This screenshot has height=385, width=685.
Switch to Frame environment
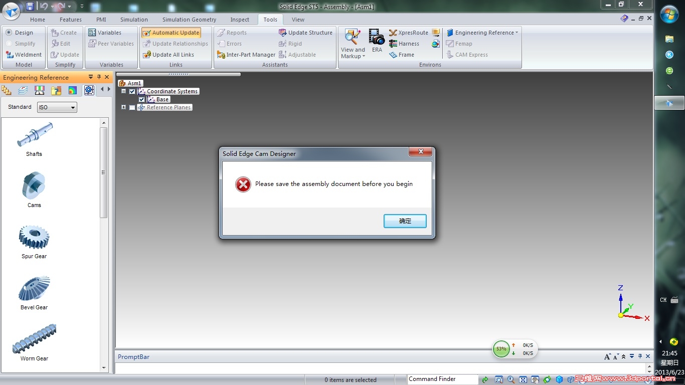click(x=402, y=55)
